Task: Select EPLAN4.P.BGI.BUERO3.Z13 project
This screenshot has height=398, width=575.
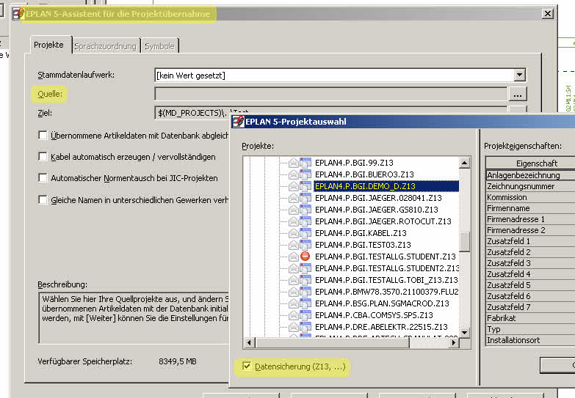Action: pyautogui.click(x=364, y=174)
